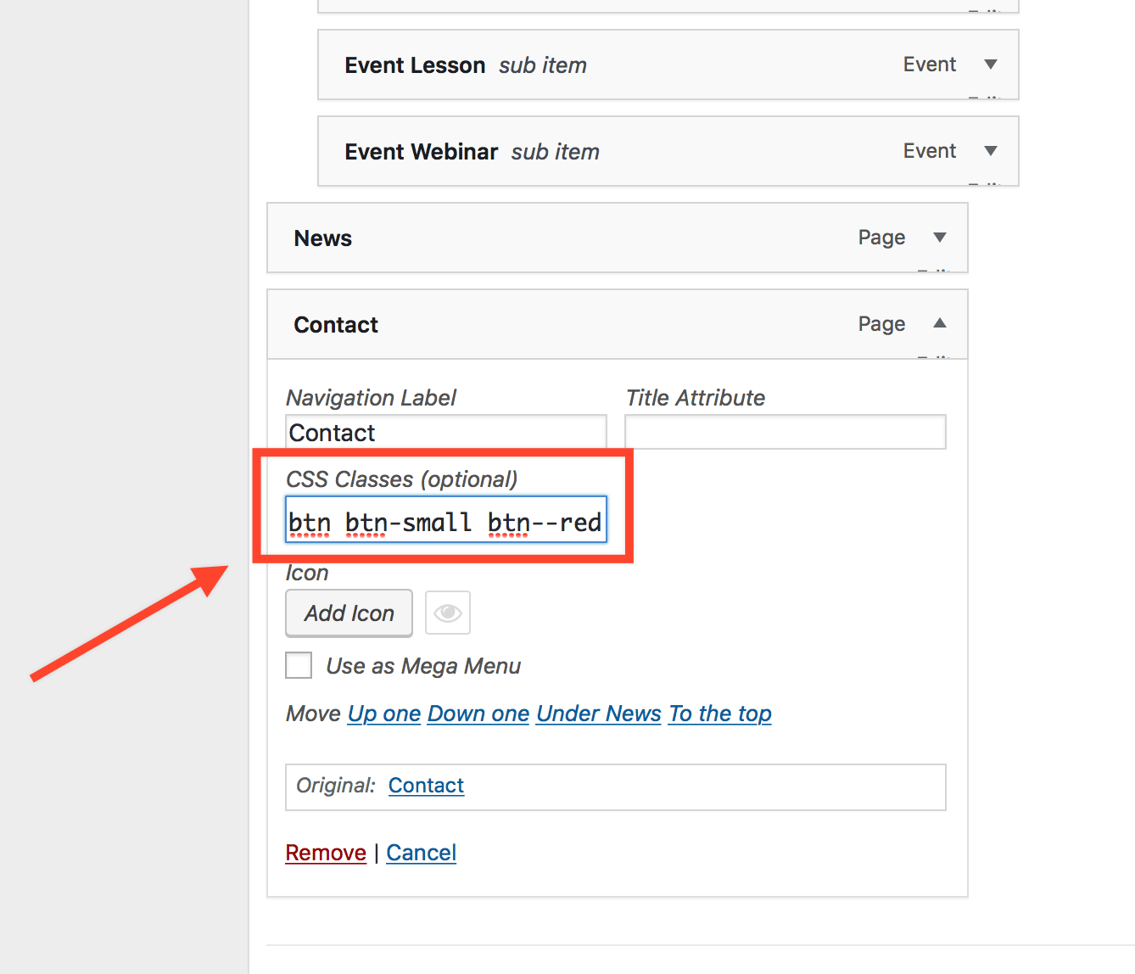The width and height of the screenshot is (1135, 974).
Task: Enable the Use as Mega Menu checkbox
Action: 299,665
